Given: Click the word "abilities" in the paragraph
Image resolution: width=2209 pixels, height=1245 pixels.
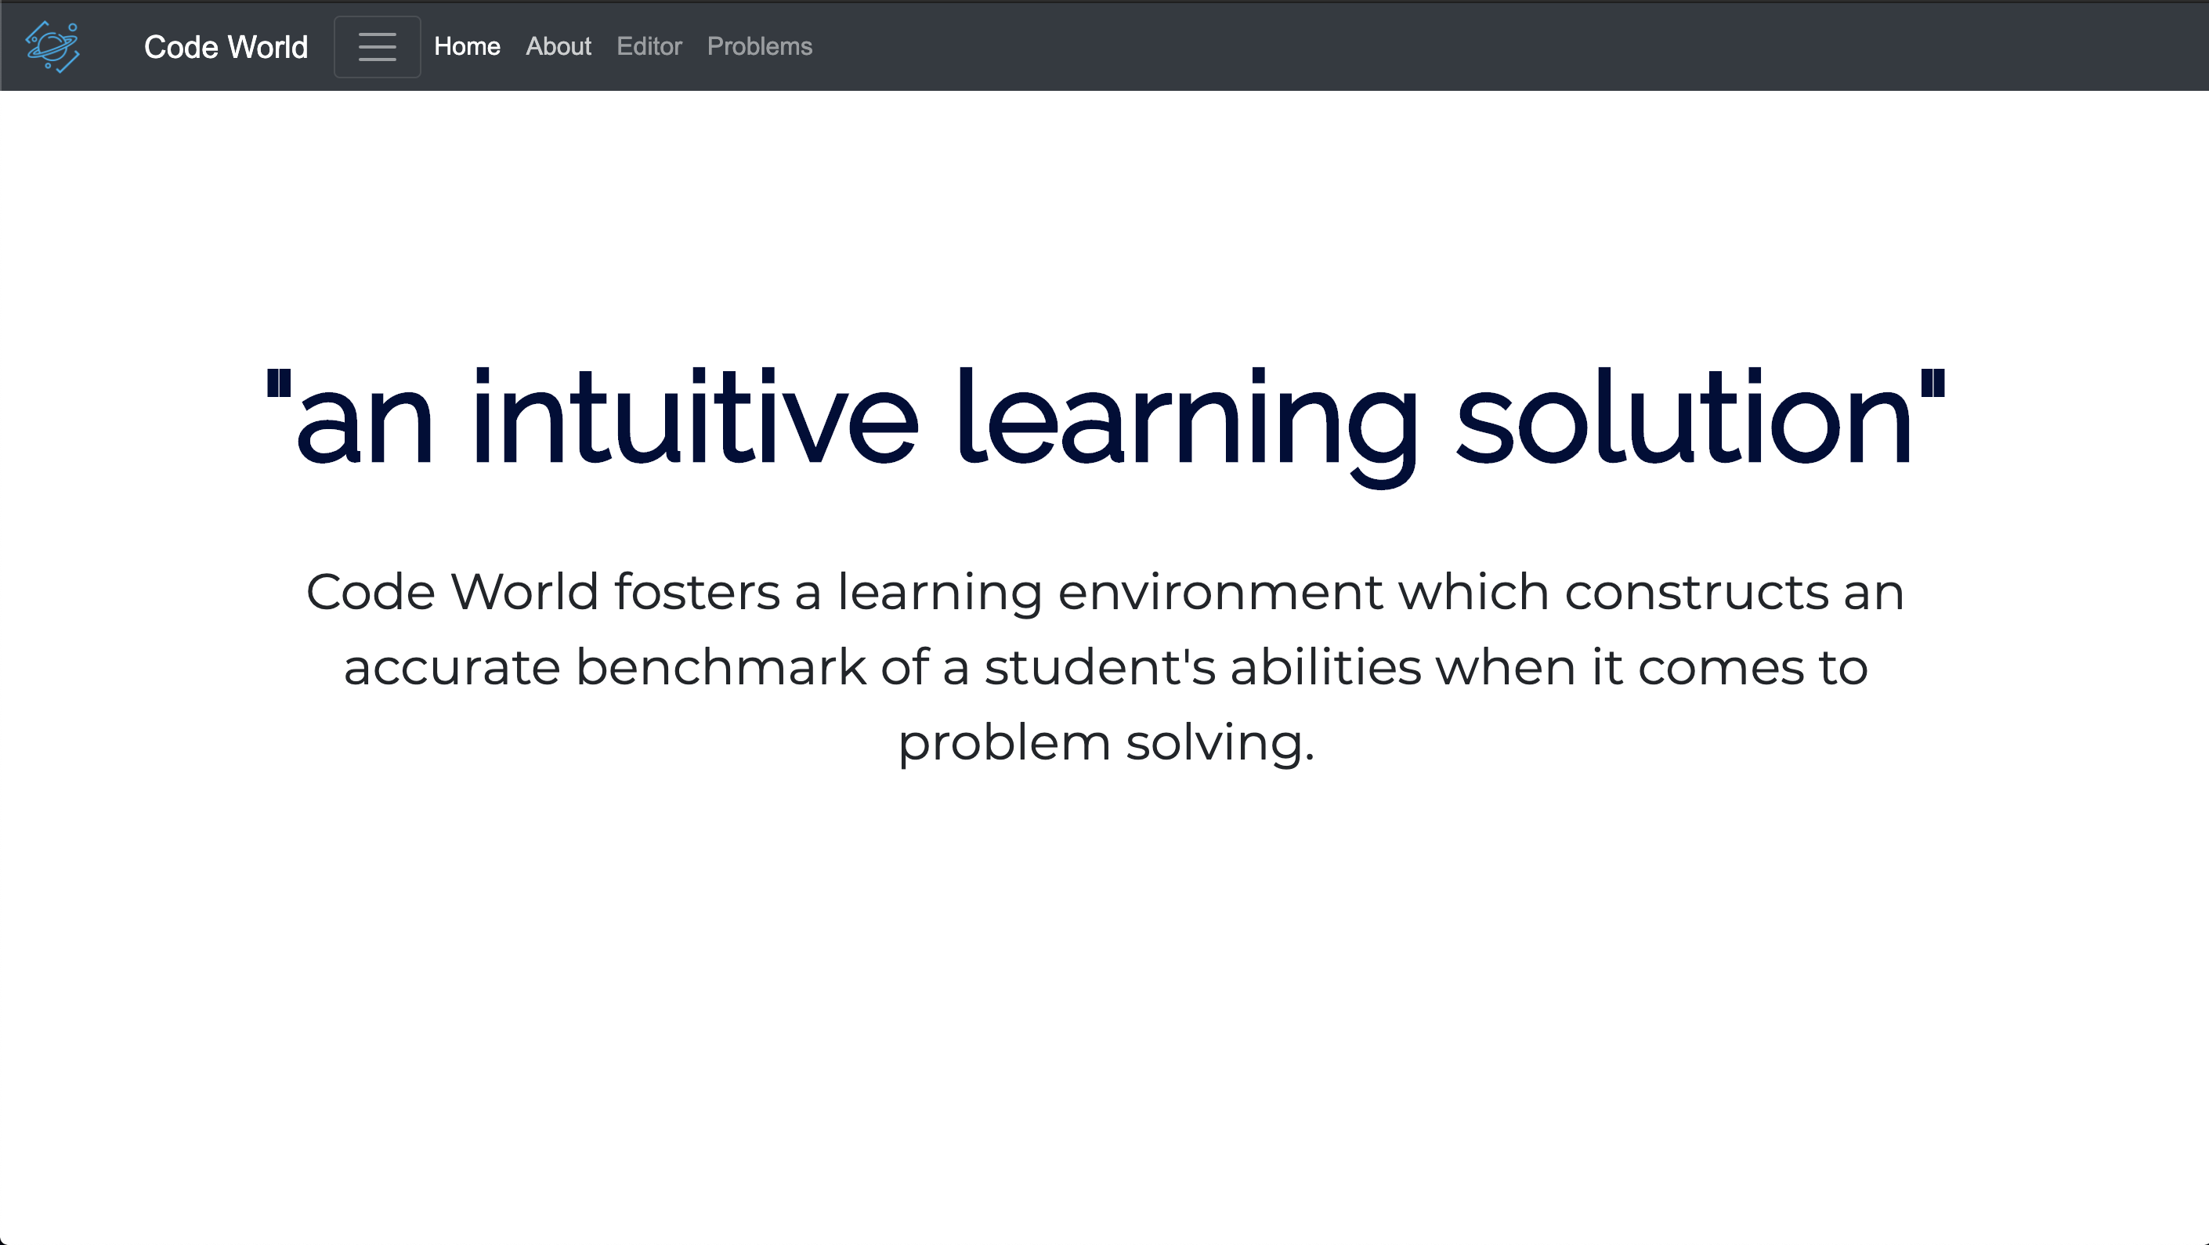Looking at the screenshot, I should click(x=1325, y=667).
